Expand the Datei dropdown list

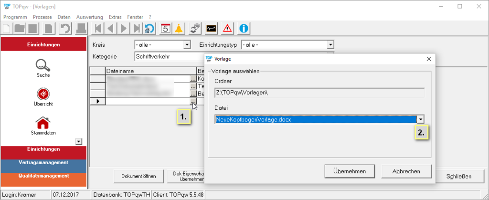pos(420,119)
